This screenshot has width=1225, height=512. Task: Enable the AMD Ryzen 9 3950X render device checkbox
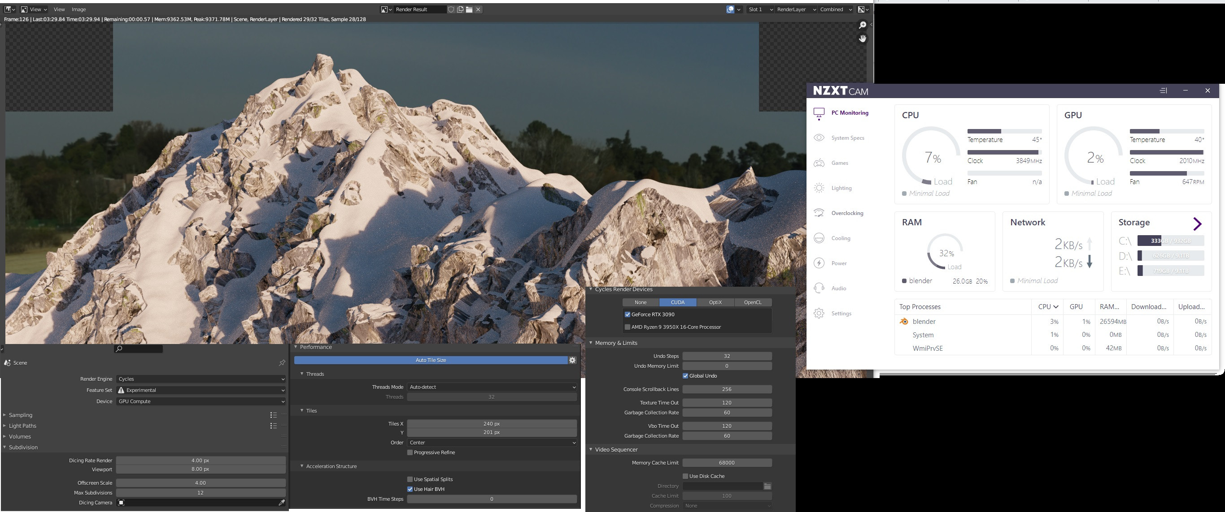tap(627, 327)
